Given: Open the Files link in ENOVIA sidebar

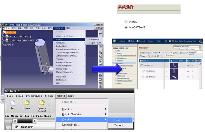Looking at the screenshot, I should [x=118, y=51].
